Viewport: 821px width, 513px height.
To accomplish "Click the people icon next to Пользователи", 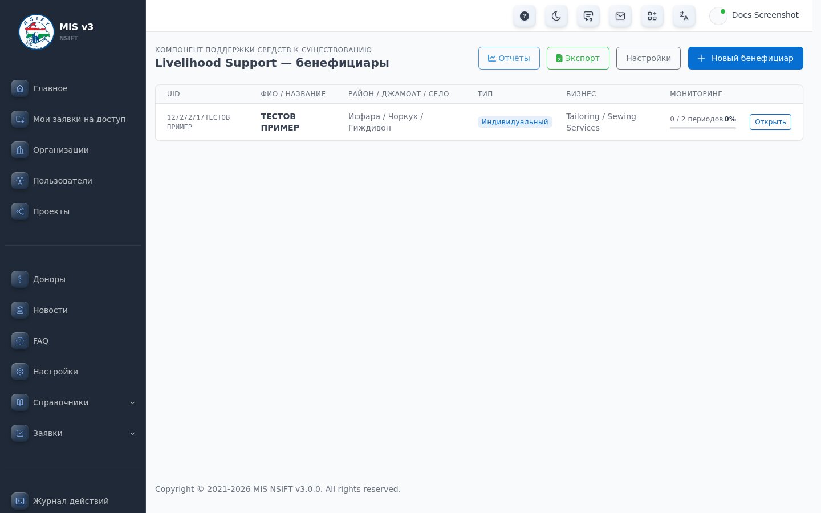I will coord(20,181).
